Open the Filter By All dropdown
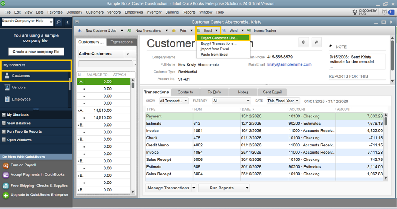 232,101
